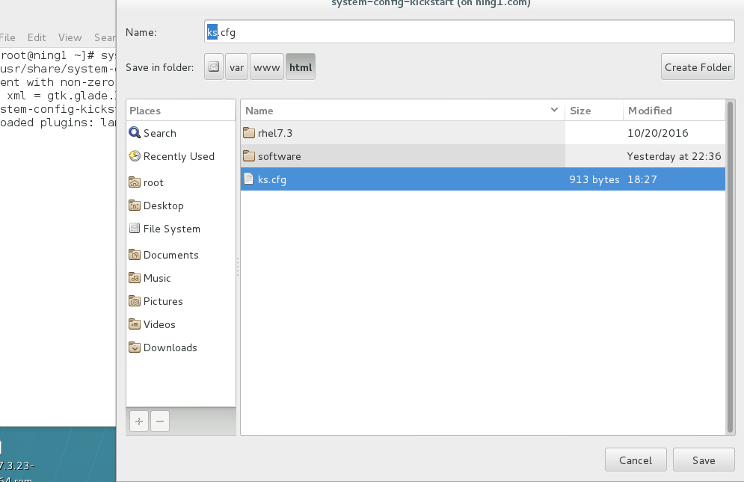744x482 pixels.
Task: Sort files by Name column header
Action: tap(402, 111)
